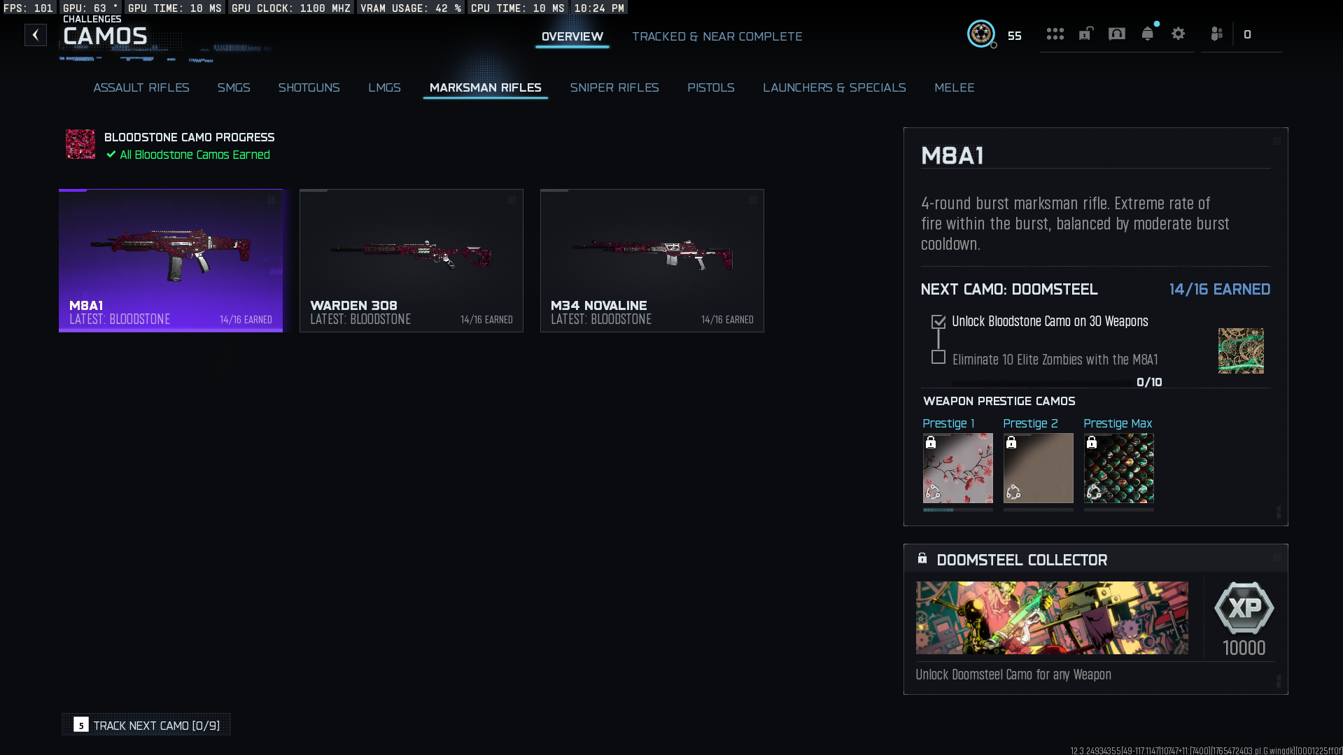Select the Warden 308 weapon card
This screenshot has height=755, width=1343.
411,260
